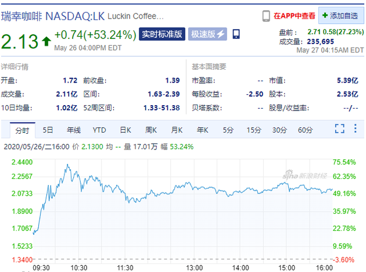
Task: Click the May 27 04:15AM EDT timestamp
Action: point(330,50)
